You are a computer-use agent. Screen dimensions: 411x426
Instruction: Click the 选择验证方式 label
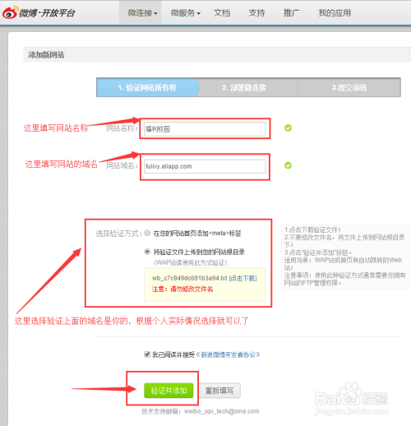pos(118,234)
